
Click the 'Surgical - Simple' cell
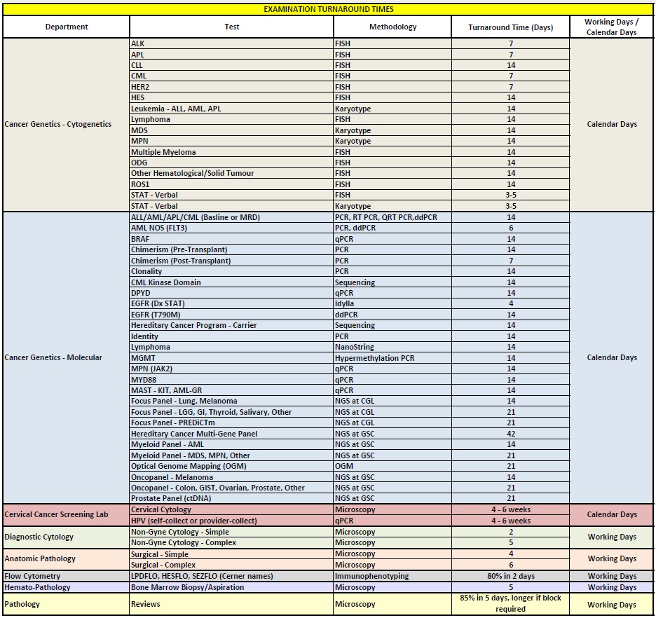tap(231, 554)
